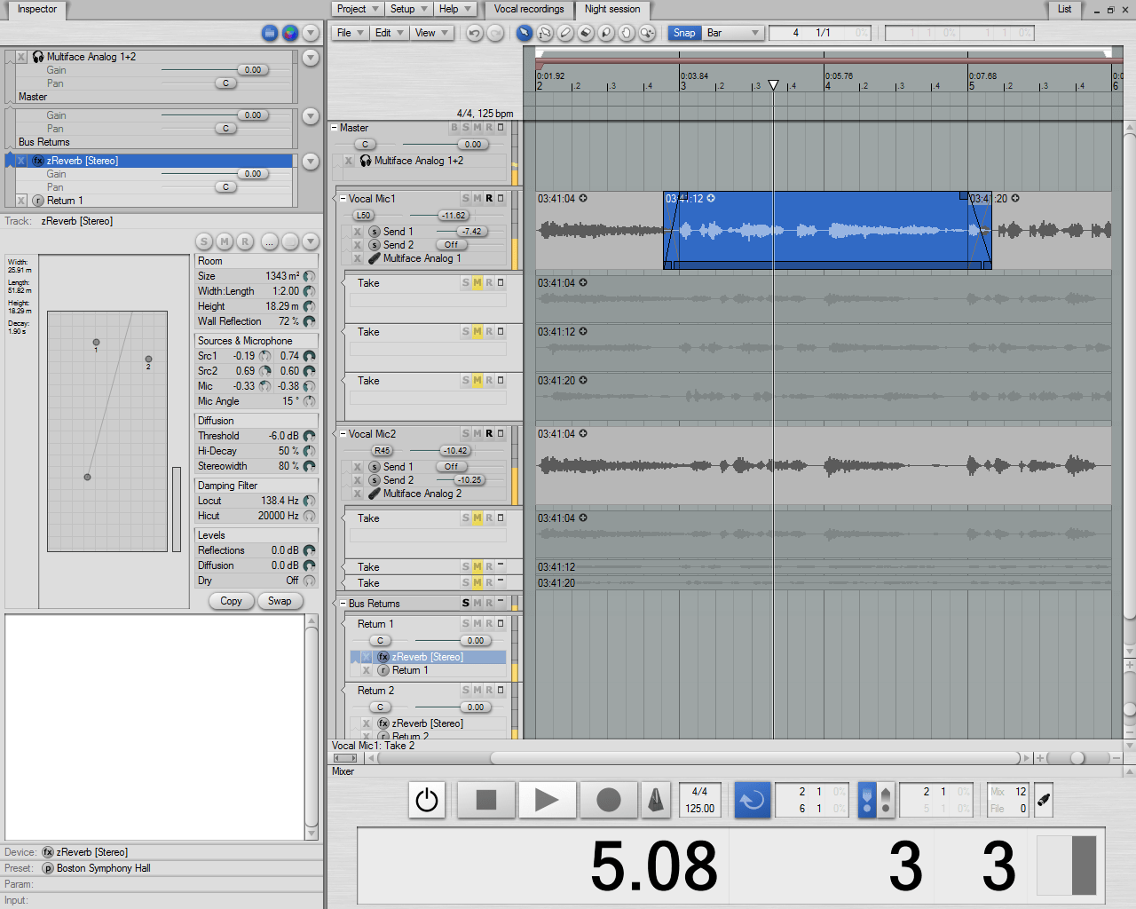Open the Help menu
Viewport: 1136px width, 909px height.
456,9
